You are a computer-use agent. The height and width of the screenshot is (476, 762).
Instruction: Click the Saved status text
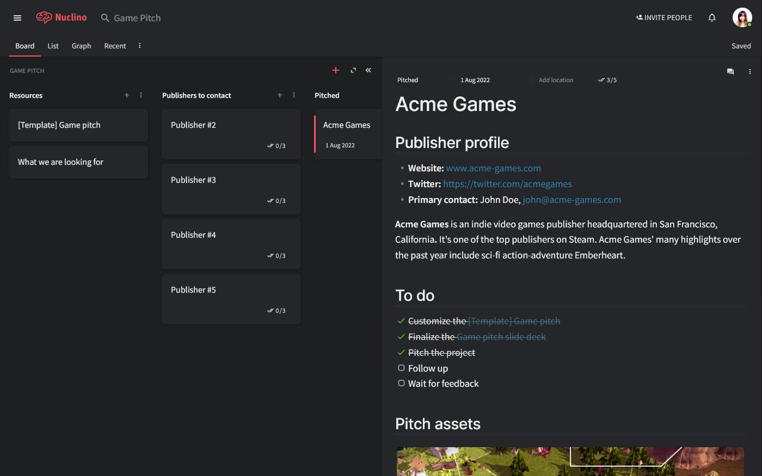tap(741, 46)
